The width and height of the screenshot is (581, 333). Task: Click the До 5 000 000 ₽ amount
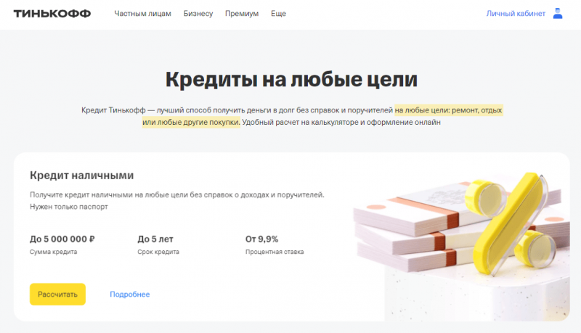pos(62,239)
